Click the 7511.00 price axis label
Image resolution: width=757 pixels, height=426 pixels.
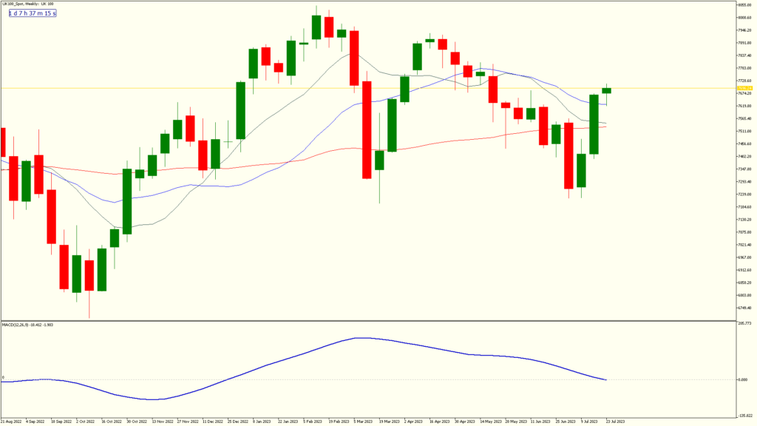tap(734, 131)
